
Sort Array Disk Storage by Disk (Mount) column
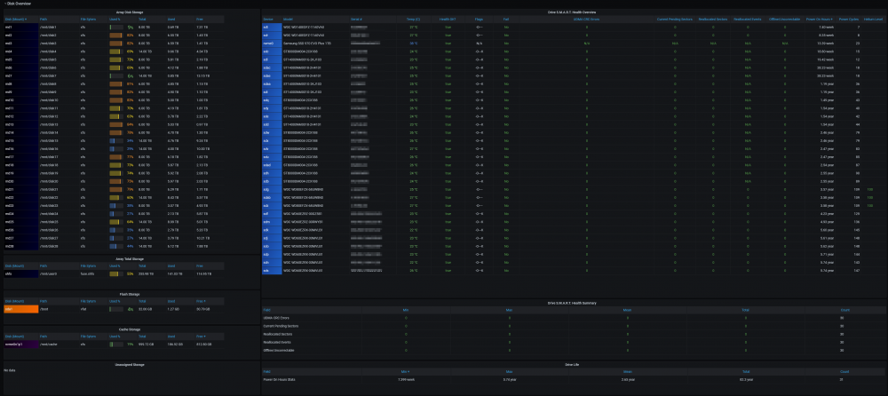coord(16,20)
